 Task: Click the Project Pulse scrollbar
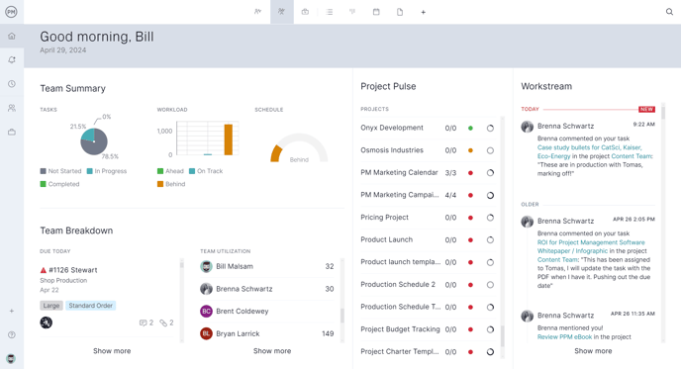coord(503,335)
